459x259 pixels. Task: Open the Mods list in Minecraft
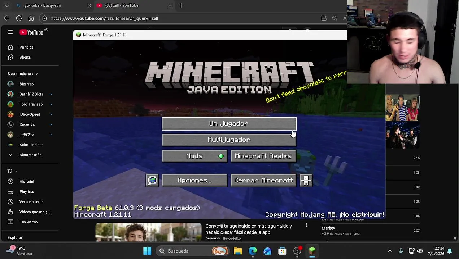[x=194, y=156]
